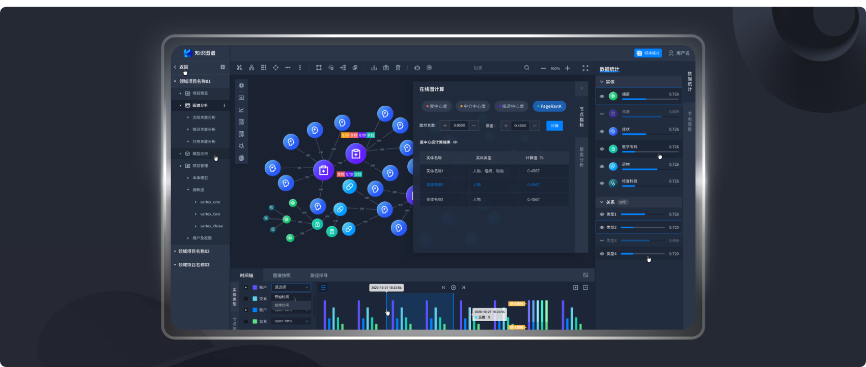Select the circular layout icon
The image size is (866, 367).
coord(276,68)
